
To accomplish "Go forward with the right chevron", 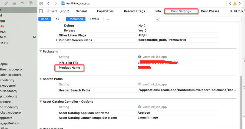I will tap(56, 3).
